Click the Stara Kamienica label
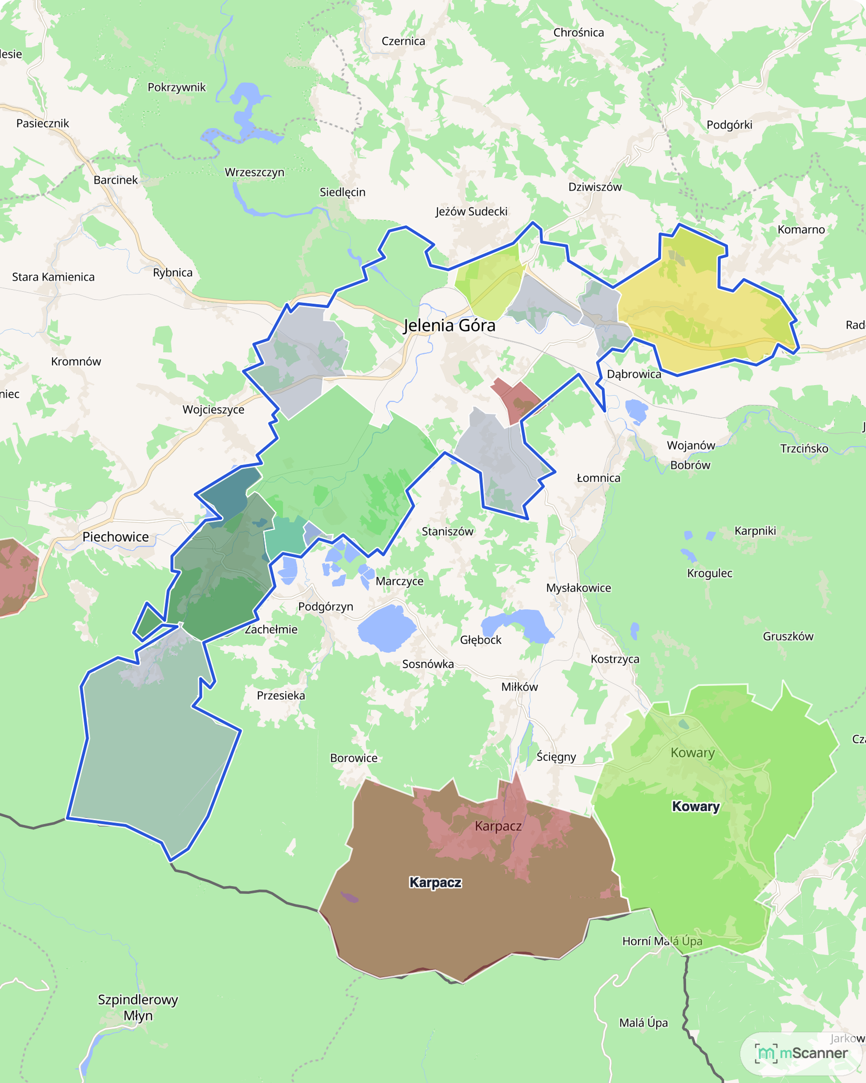The height and width of the screenshot is (1083, 866). pyautogui.click(x=53, y=277)
